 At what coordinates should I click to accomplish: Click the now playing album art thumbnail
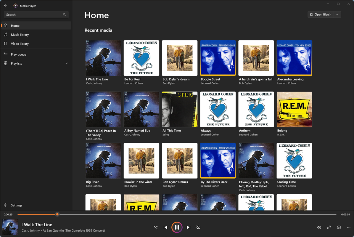pyautogui.click(x=10, y=227)
